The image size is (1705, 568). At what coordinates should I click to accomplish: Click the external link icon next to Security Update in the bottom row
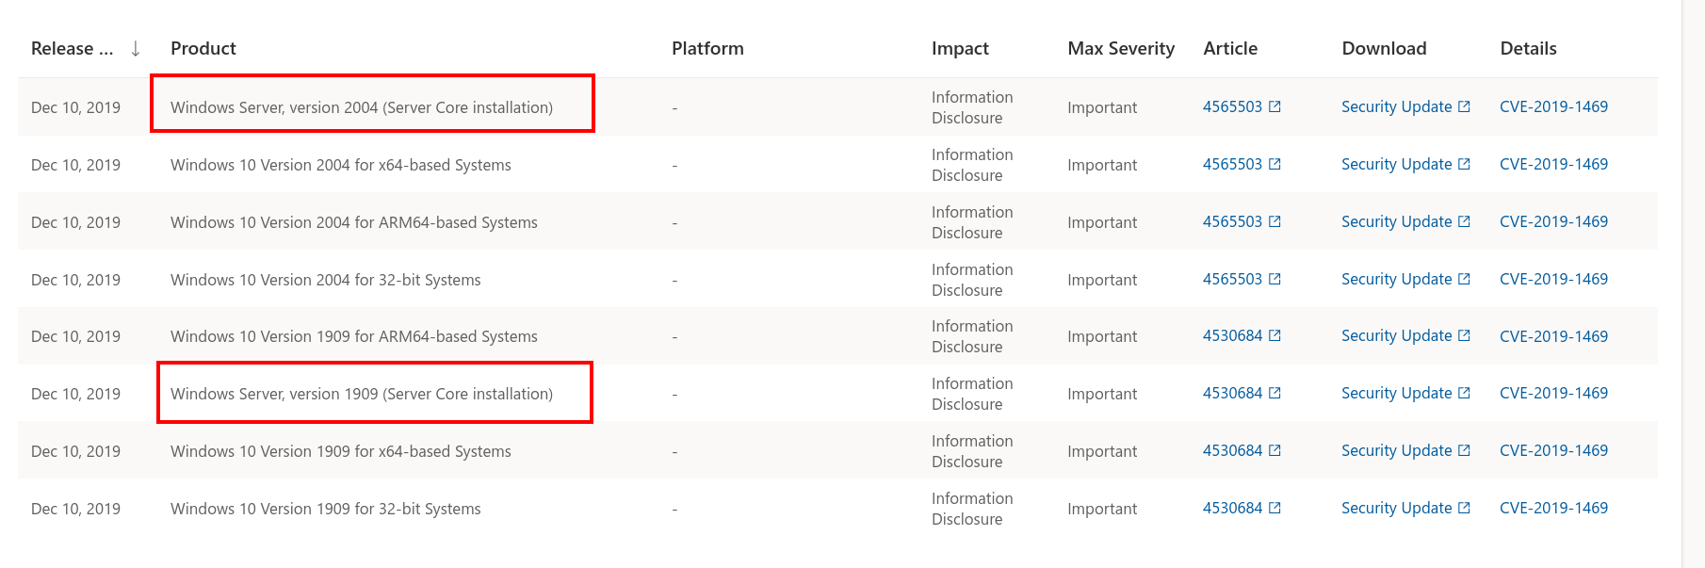(x=1464, y=508)
